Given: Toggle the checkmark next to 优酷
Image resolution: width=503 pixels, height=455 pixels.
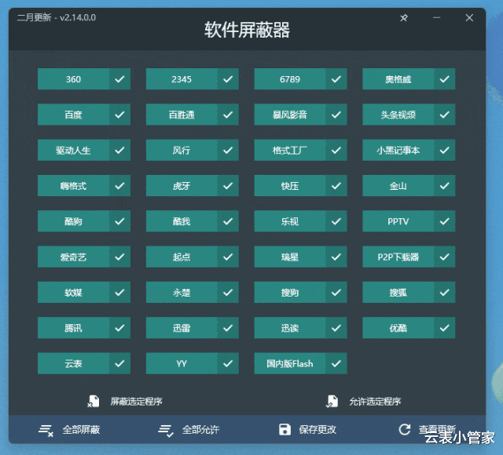Looking at the screenshot, I should point(445,328).
